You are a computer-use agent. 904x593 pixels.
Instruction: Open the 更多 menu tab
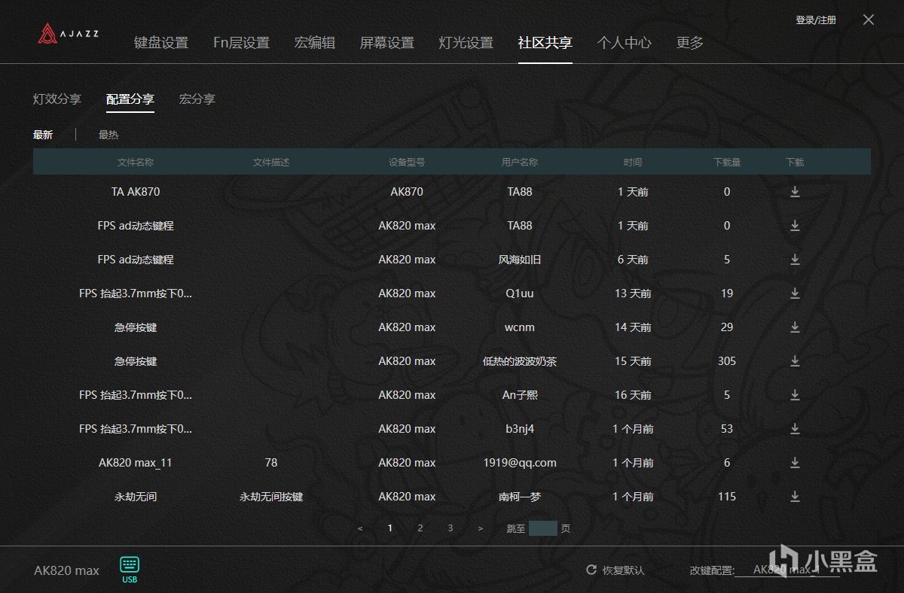[x=690, y=43]
